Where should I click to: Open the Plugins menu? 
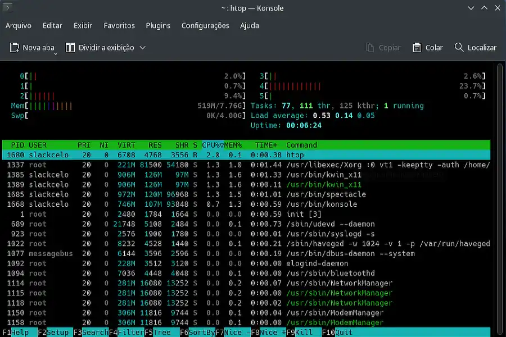tap(158, 25)
